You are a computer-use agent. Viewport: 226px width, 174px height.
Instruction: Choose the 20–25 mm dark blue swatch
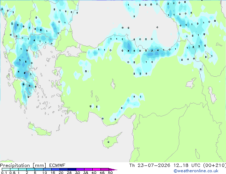click(x=64, y=169)
